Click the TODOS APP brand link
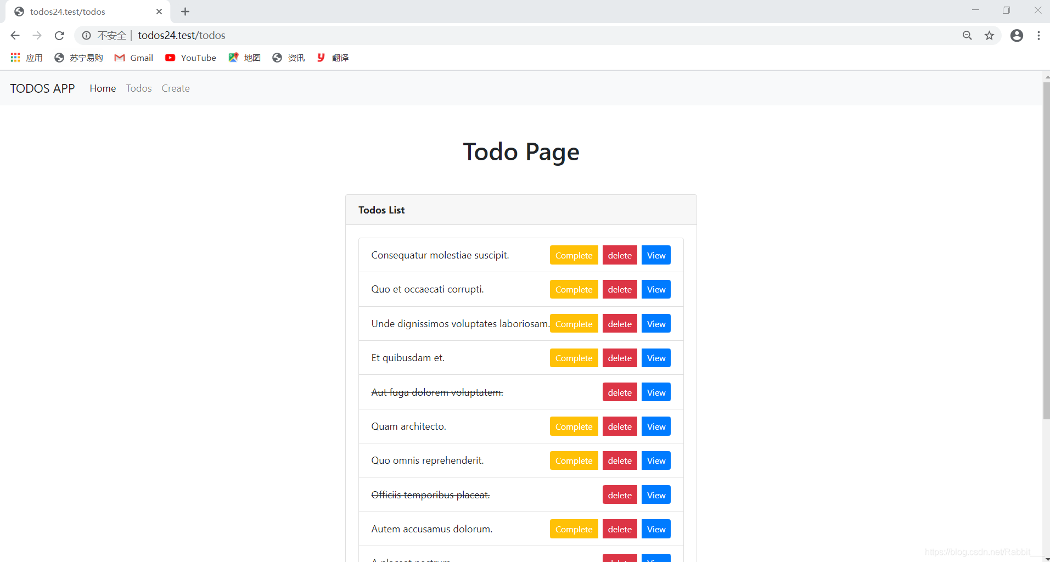 [42, 88]
